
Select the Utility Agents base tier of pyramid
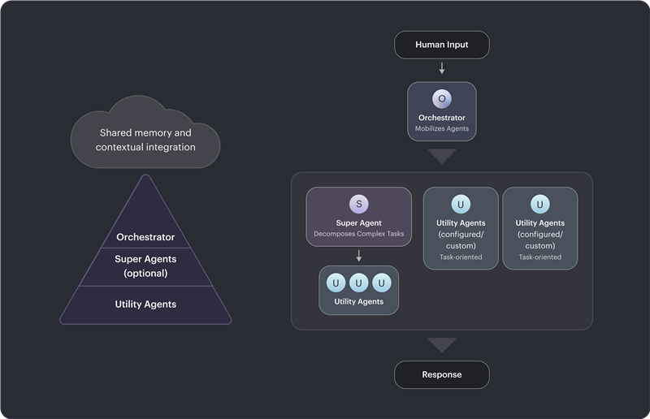(x=145, y=304)
